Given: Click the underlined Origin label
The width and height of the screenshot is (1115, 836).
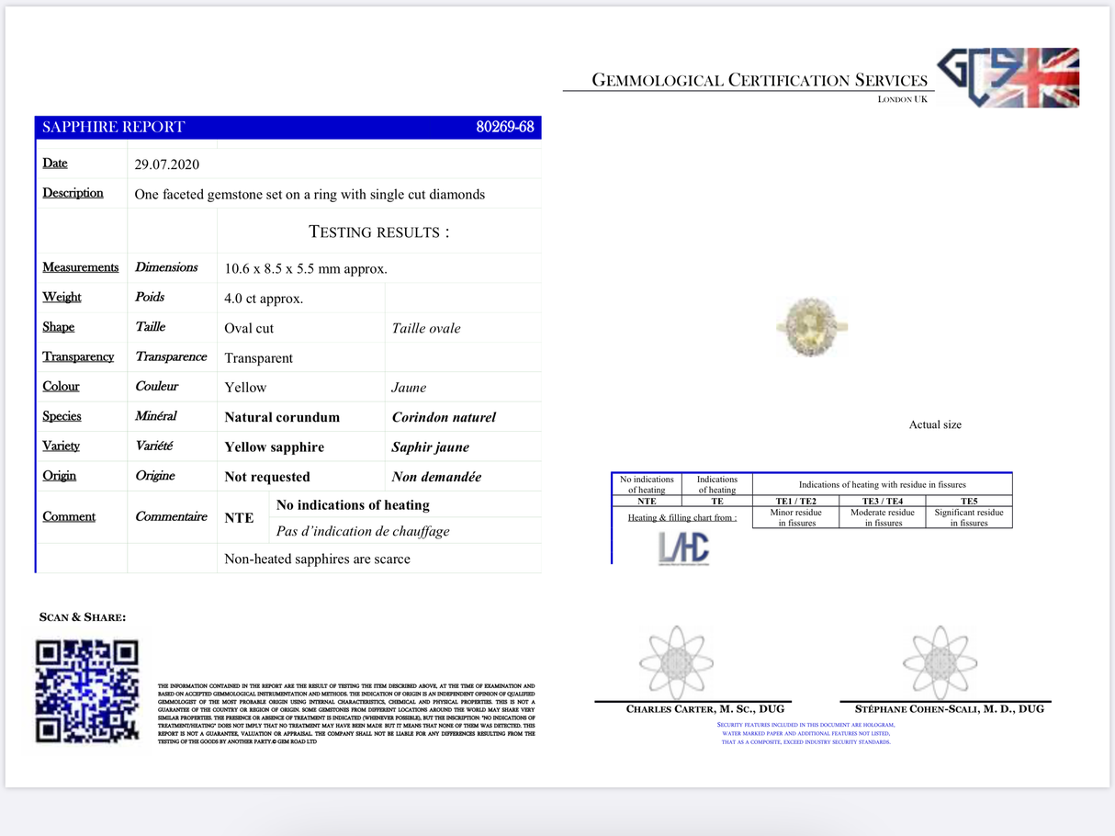Looking at the screenshot, I should click(x=60, y=476).
